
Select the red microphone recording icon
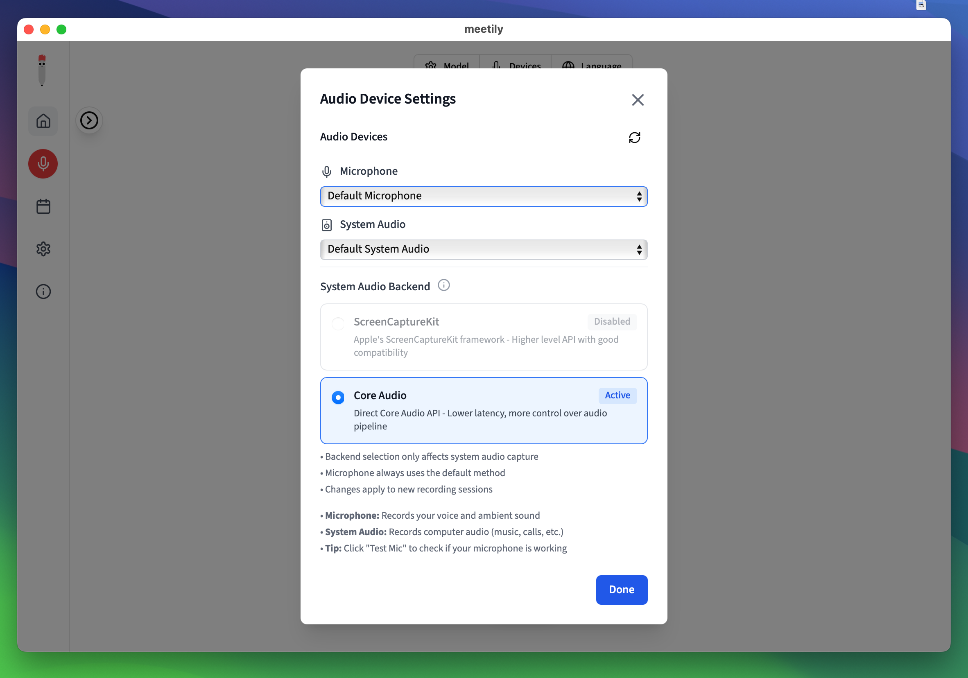click(43, 164)
